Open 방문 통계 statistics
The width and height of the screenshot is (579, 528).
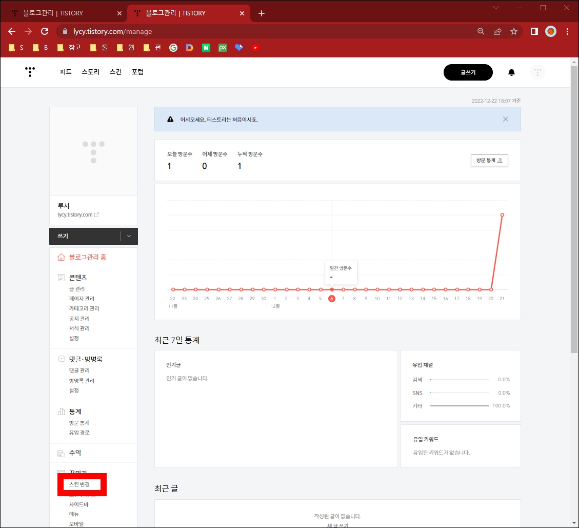pyautogui.click(x=489, y=160)
